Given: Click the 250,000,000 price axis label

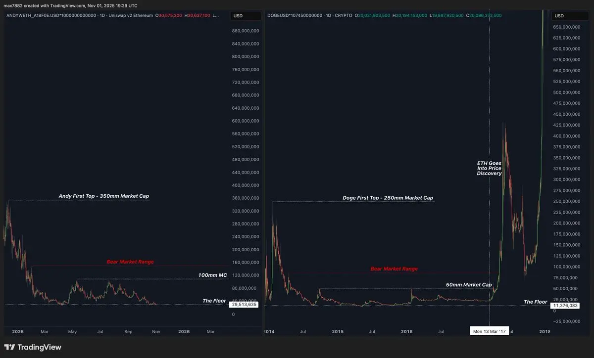Looking at the screenshot, I should pos(566,201).
